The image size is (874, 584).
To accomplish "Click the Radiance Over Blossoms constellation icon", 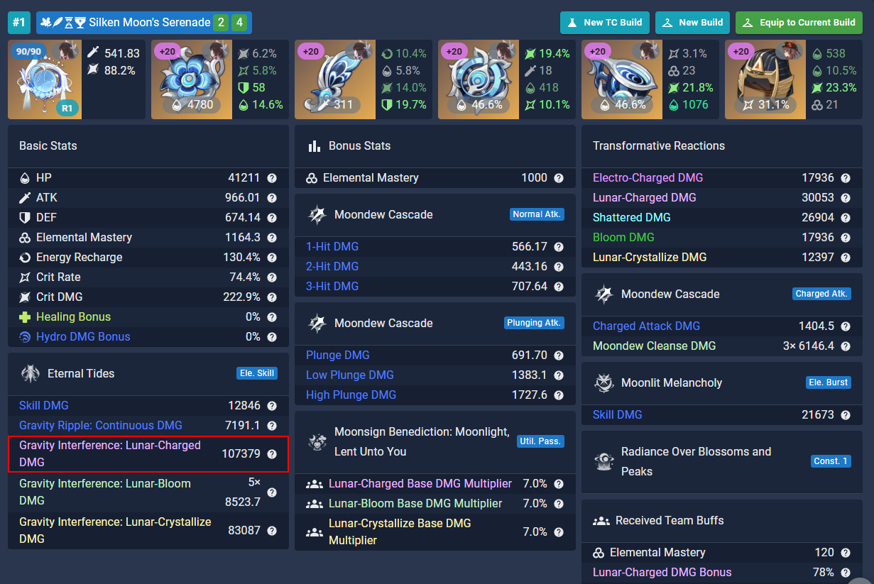I will click(603, 461).
